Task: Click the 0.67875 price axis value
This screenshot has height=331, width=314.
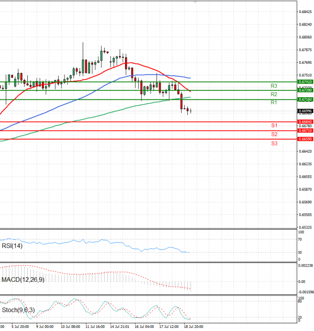Action: [x=305, y=50]
